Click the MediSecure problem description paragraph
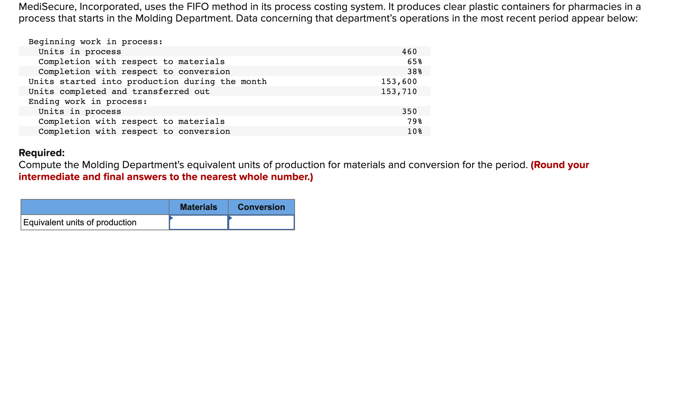This screenshot has height=416, width=677. pyautogui.click(x=332, y=13)
